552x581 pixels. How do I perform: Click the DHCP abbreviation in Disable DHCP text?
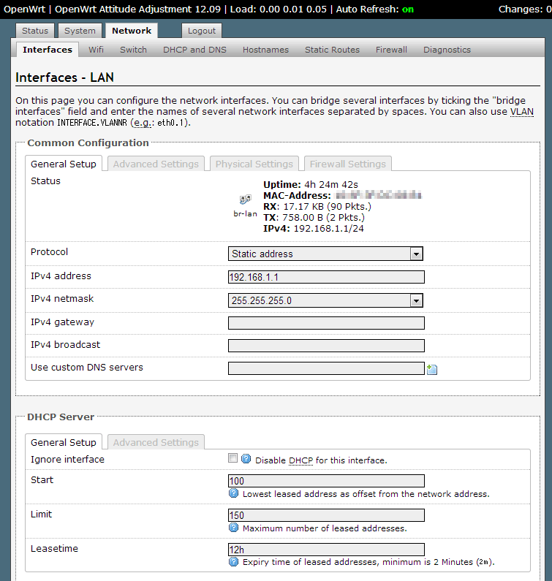(300, 460)
